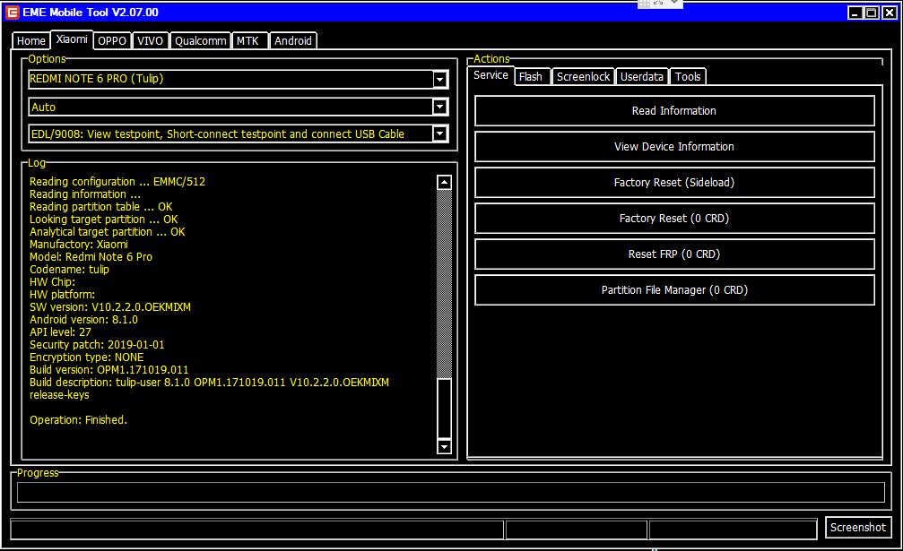Click the third status bar field
Screen dimensions: 903x551
point(734,529)
